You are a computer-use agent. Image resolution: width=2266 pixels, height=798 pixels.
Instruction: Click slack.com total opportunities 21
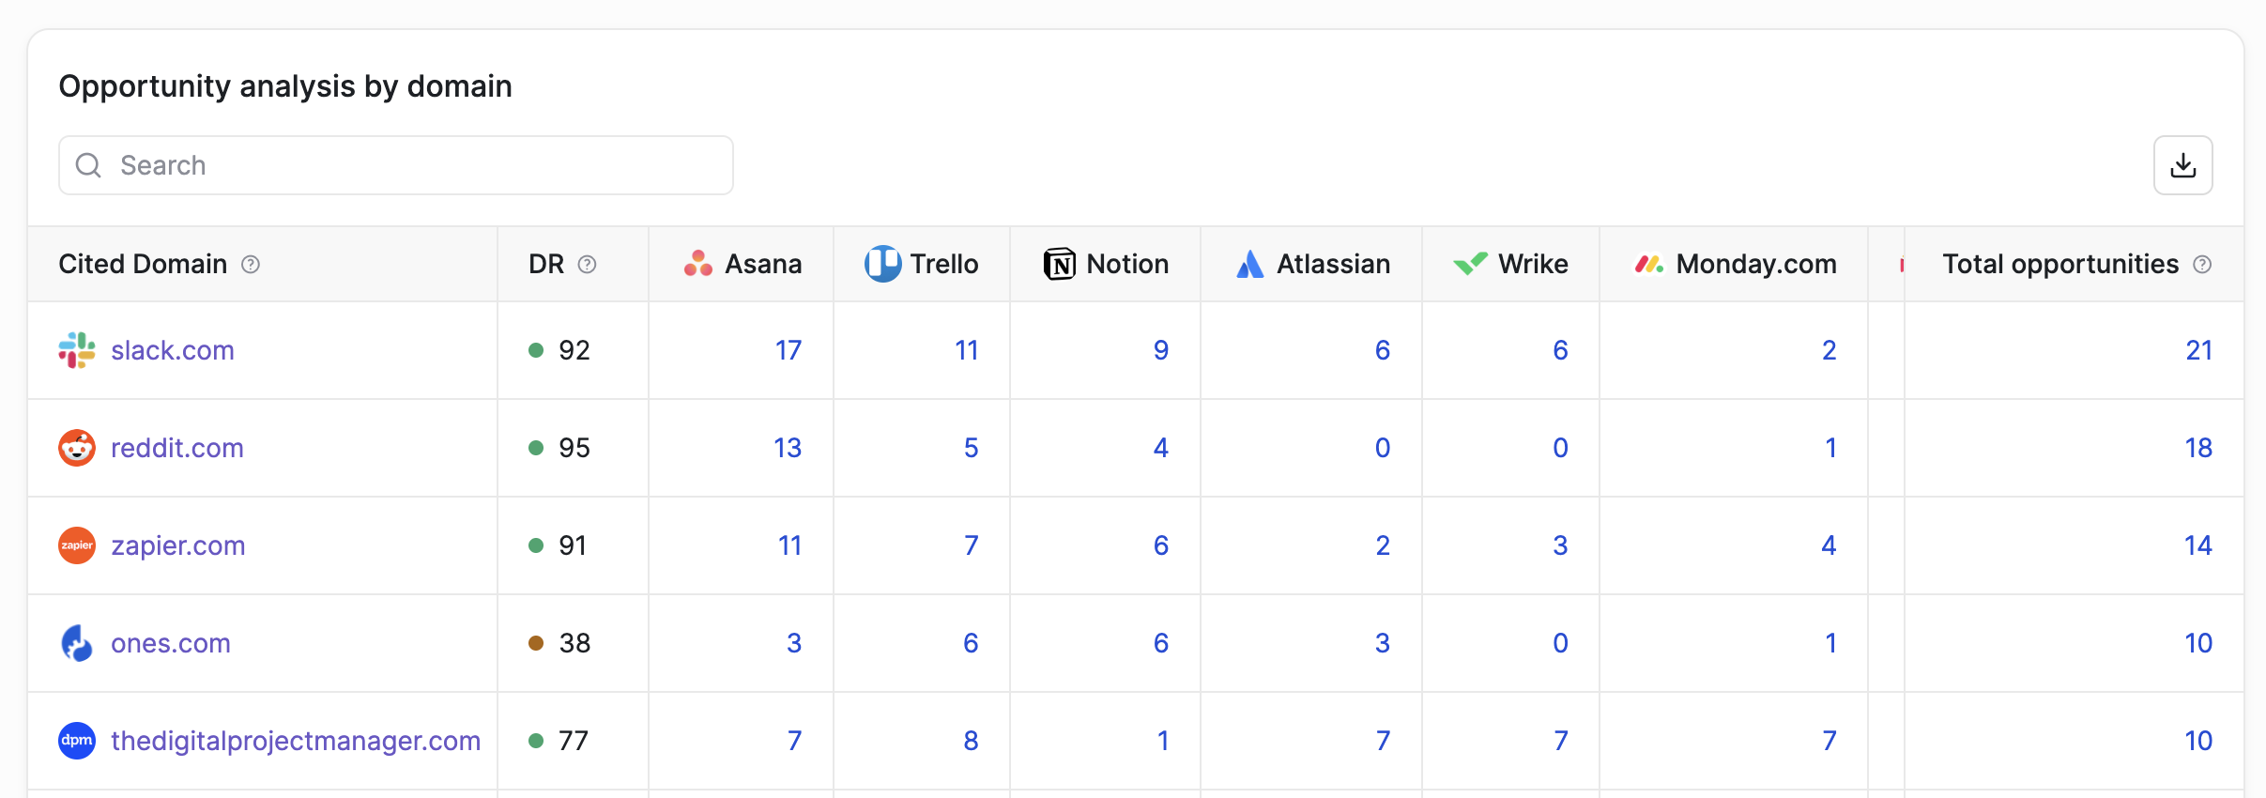tap(2199, 350)
